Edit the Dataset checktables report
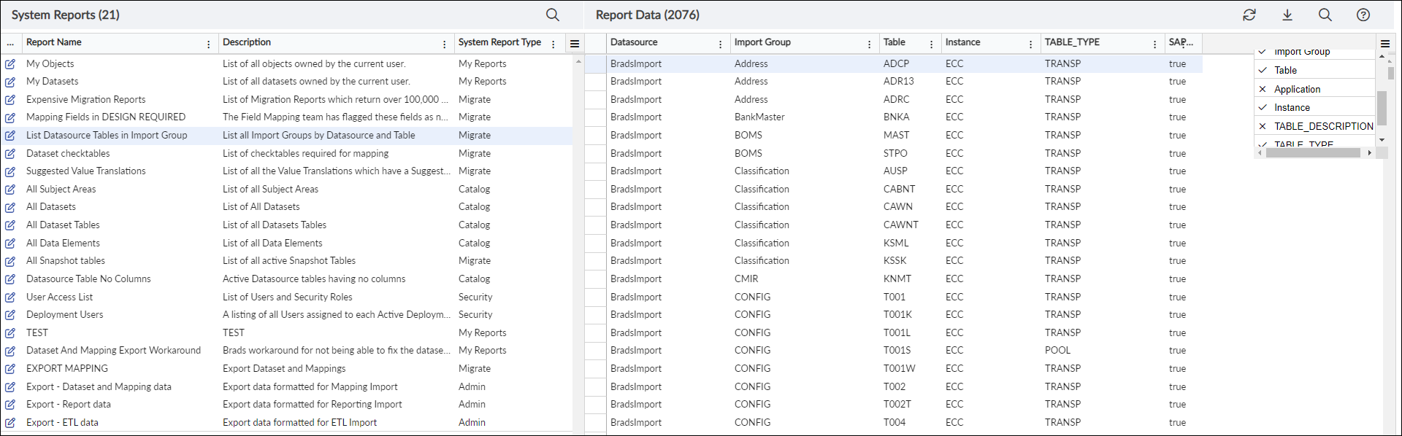The image size is (1402, 436). tap(10, 154)
